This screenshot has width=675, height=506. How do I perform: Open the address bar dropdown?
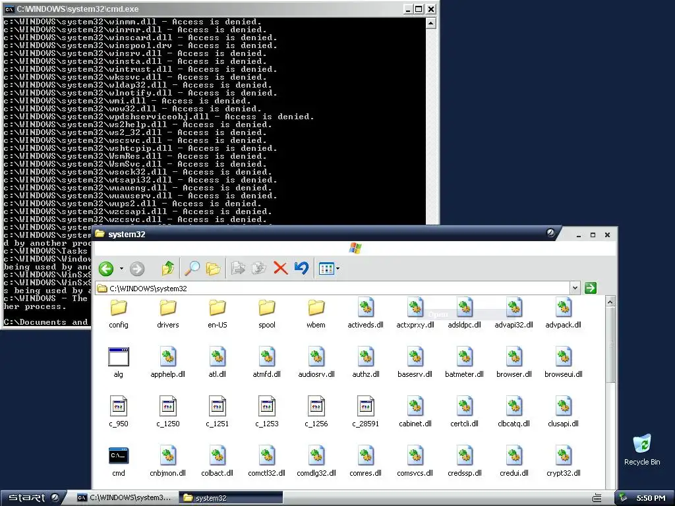coord(575,288)
